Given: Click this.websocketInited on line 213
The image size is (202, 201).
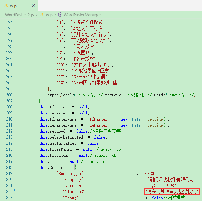Looking at the screenshot, I should (x=61, y=137).
